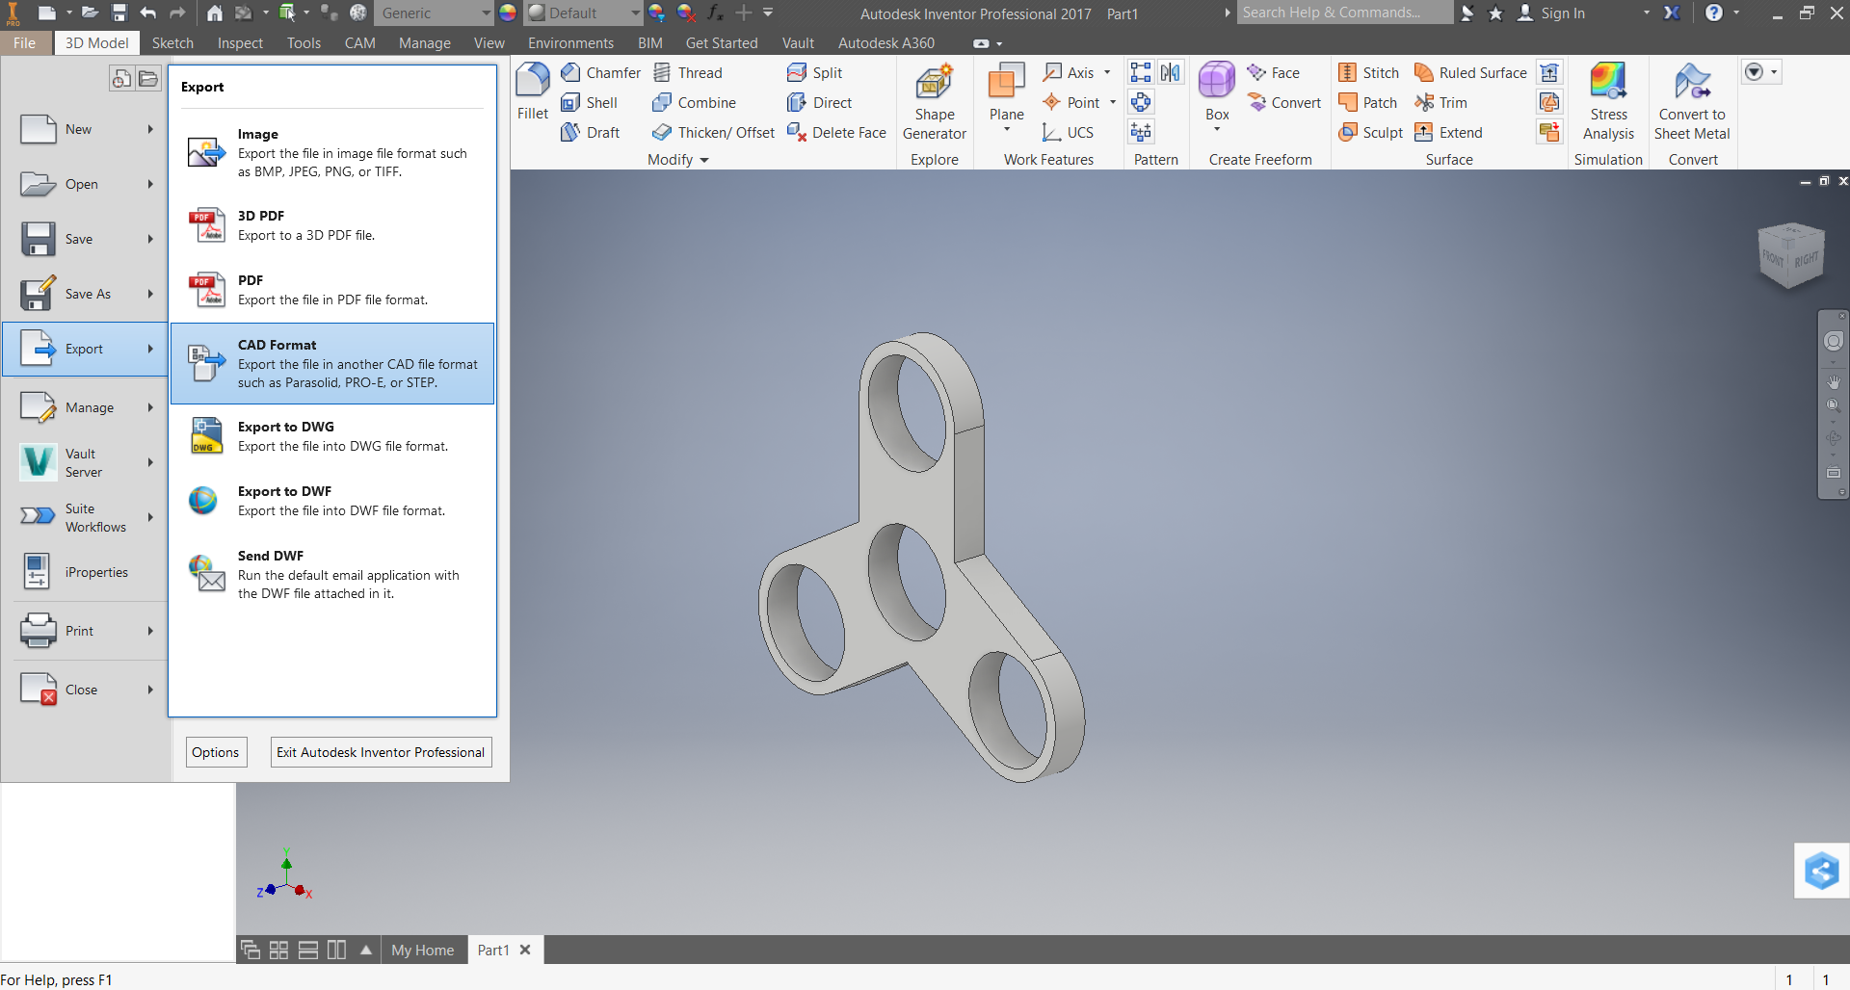1850x990 pixels.
Task: Choose the Draft tool
Action: point(590,133)
